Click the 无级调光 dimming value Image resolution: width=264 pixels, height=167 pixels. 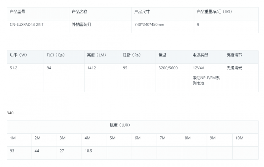(234, 68)
